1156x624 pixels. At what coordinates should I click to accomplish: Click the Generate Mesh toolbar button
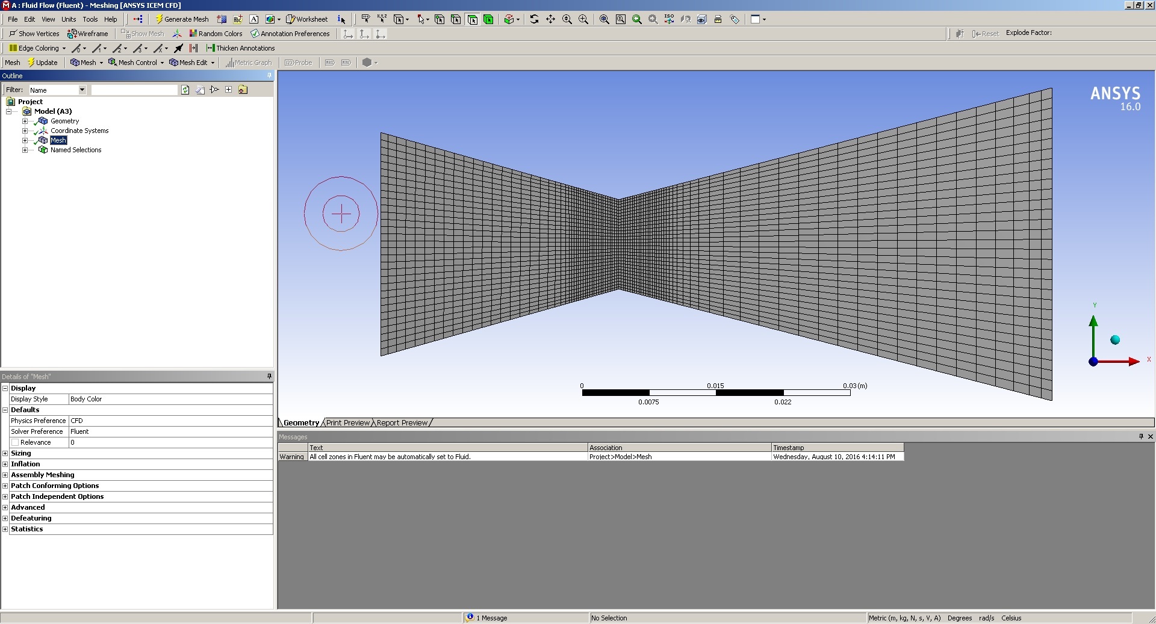[182, 19]
